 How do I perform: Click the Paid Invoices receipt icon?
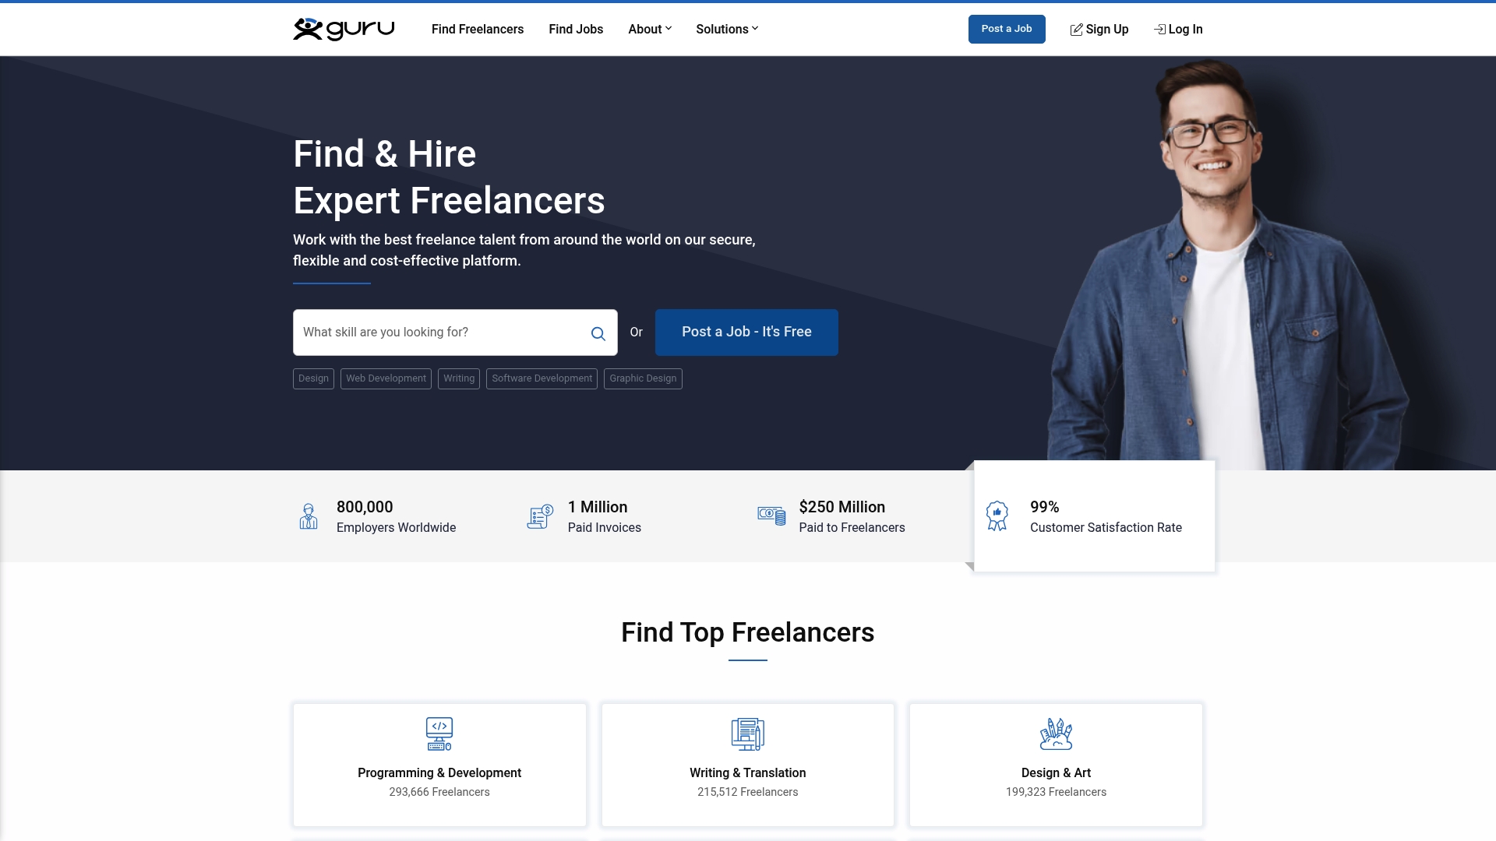[x=540, y=516]
